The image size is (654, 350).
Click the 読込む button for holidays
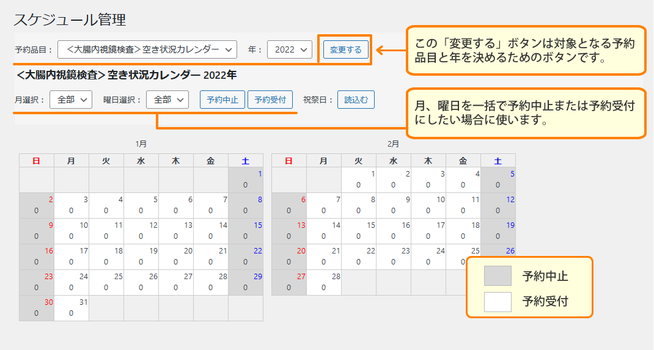pyautogui.click(x=356, y=100)
